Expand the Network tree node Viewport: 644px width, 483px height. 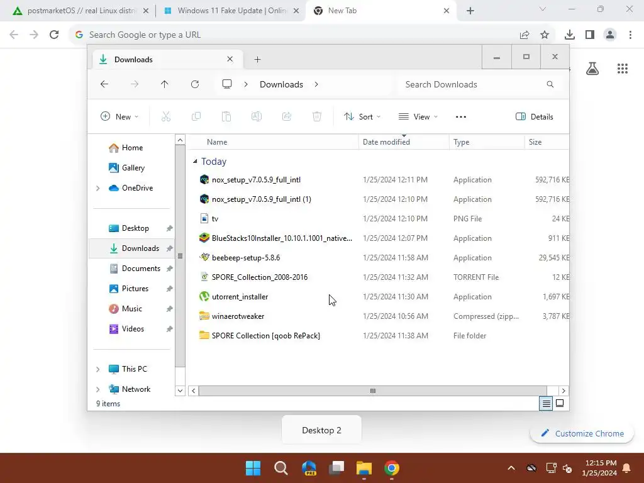point(97,389)
